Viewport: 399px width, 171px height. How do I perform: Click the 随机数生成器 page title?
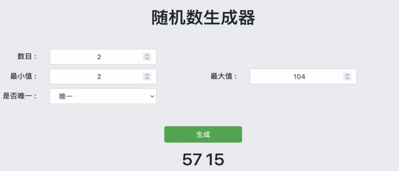point(203,18)
